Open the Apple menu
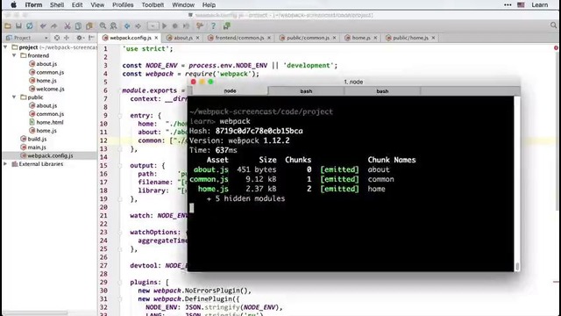Viewport: 561px width, 316px height. pyautogui.click(x=14, y=4)
